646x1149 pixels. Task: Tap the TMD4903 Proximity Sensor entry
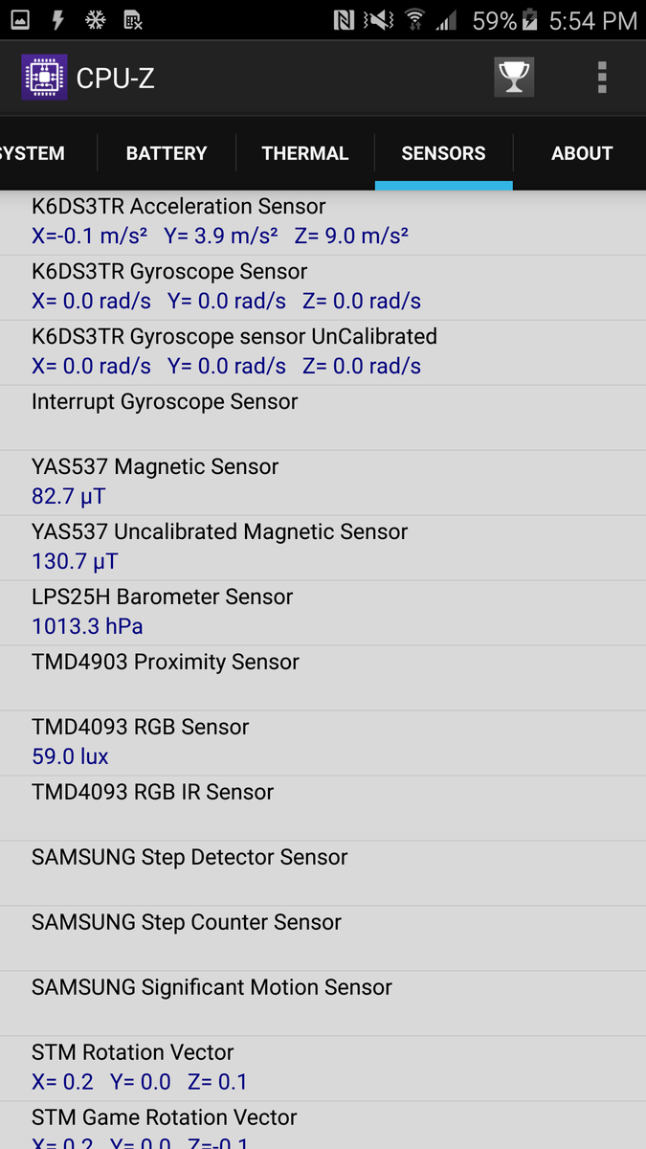tap(323, 678)
